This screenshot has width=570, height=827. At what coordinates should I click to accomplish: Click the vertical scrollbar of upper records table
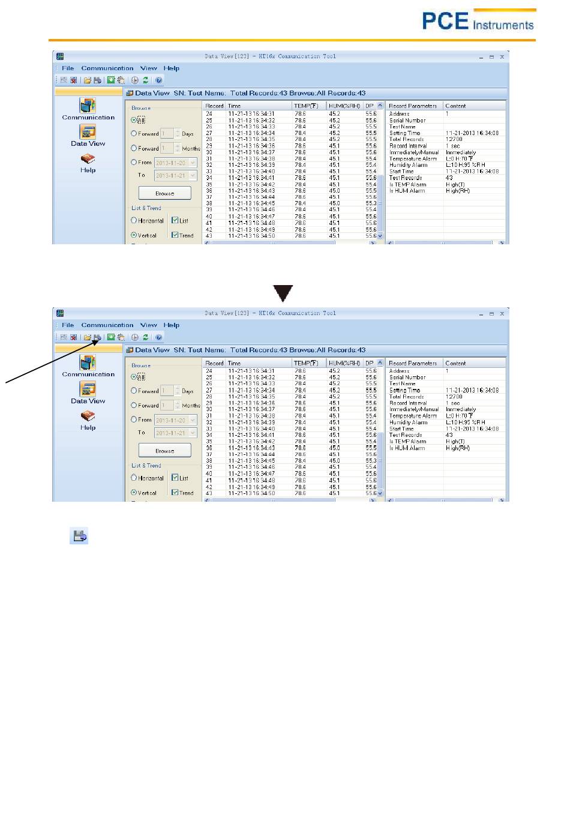click(x=380, y=171)
